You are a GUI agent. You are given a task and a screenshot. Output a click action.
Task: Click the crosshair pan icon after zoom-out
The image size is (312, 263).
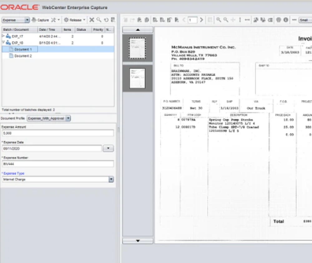pyautogui.click(x=233, y=20)
